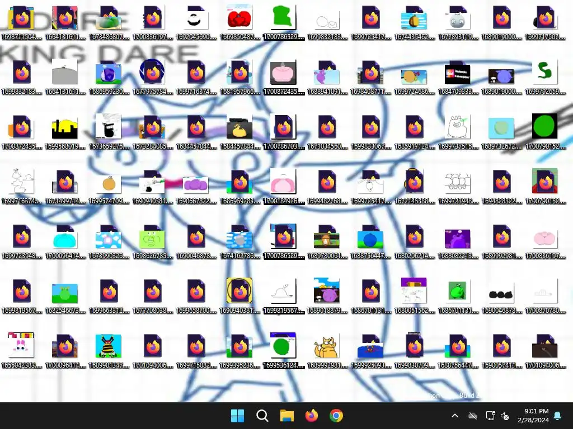Select desktop file 1673486807...
This screenshot has height=429, width=573.
coord(109,22)
